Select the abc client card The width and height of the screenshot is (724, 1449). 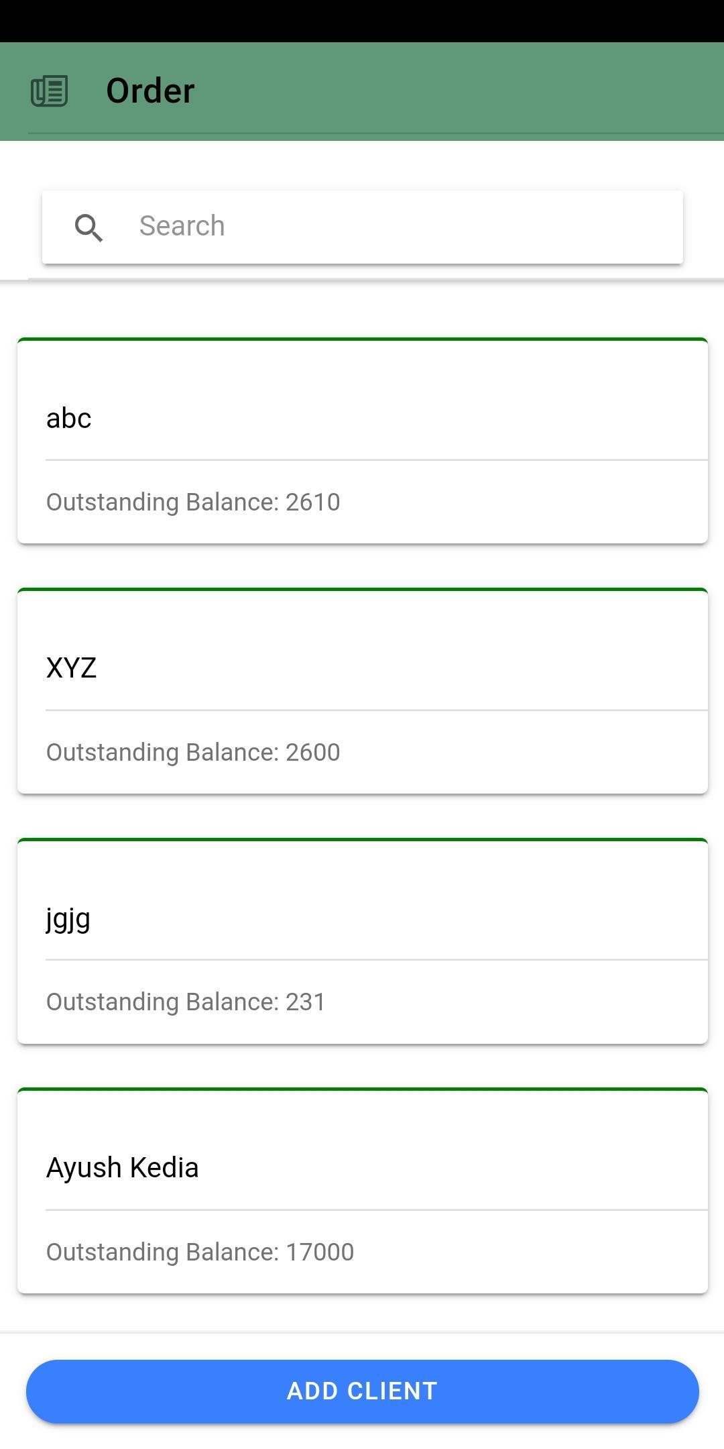pos(363,441)
